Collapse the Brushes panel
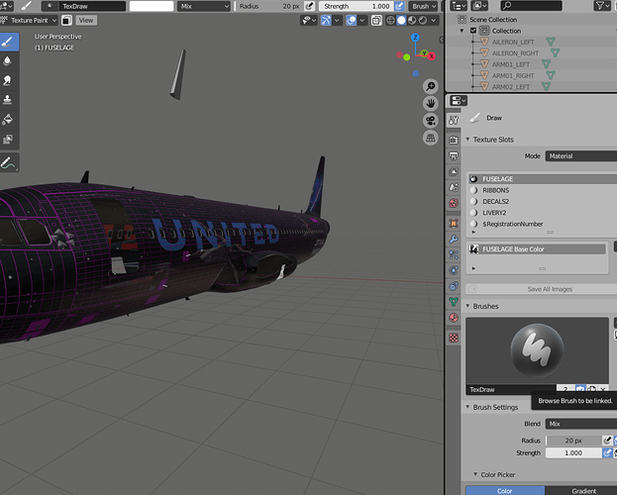The image size is (617, 495). tap(467, 306)
